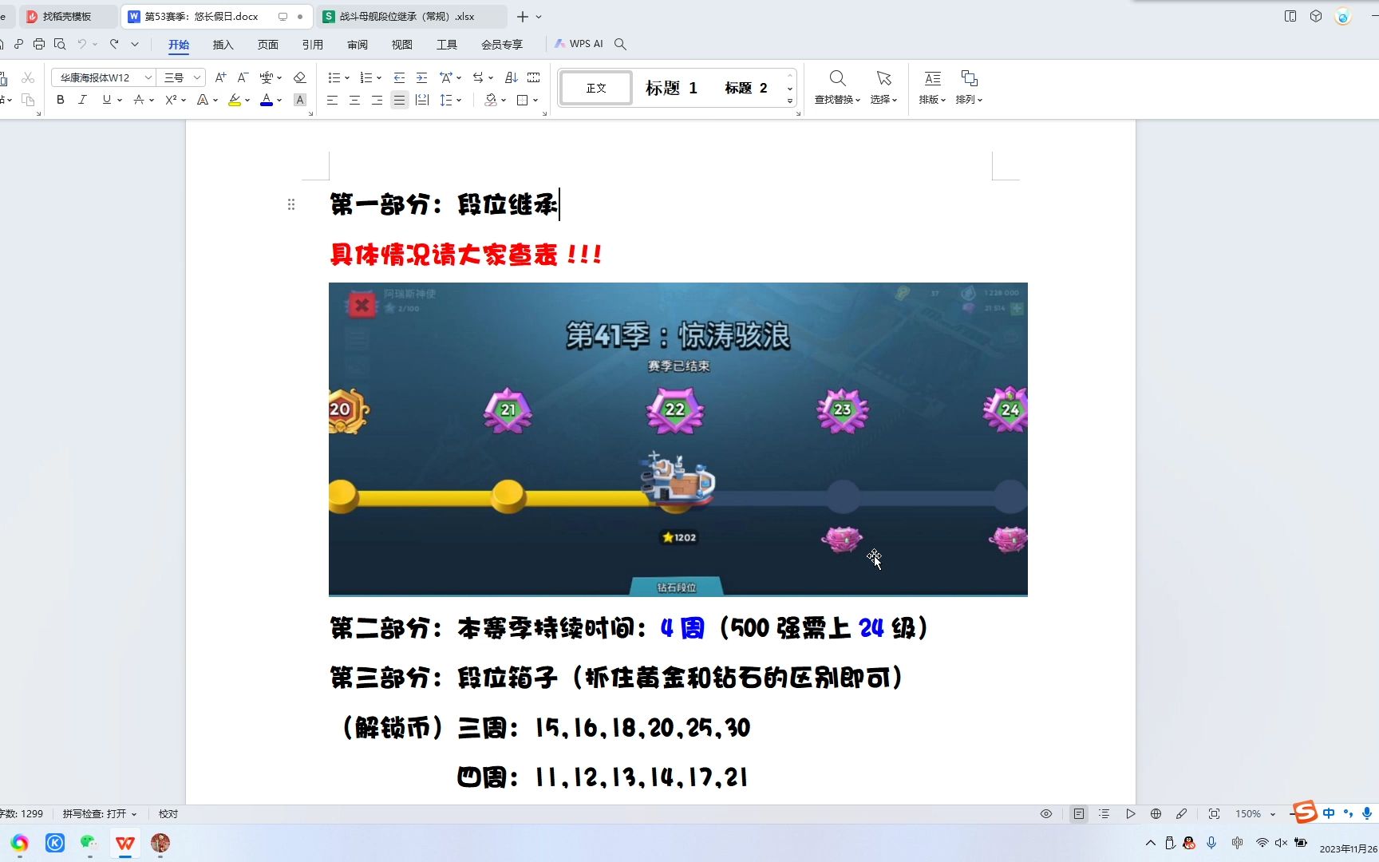This screenshot has width=1379, height=862.
Task: Enter full screen fit mode
Action: (x=1214, y=813)
